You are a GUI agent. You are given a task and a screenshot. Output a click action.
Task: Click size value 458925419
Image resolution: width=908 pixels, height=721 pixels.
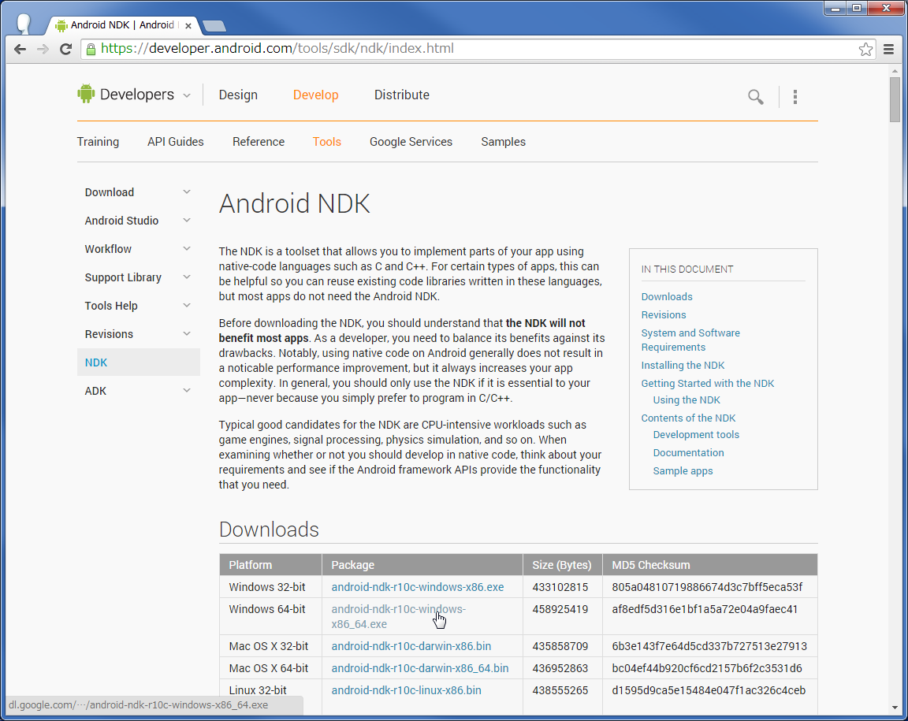click(560, 609)
